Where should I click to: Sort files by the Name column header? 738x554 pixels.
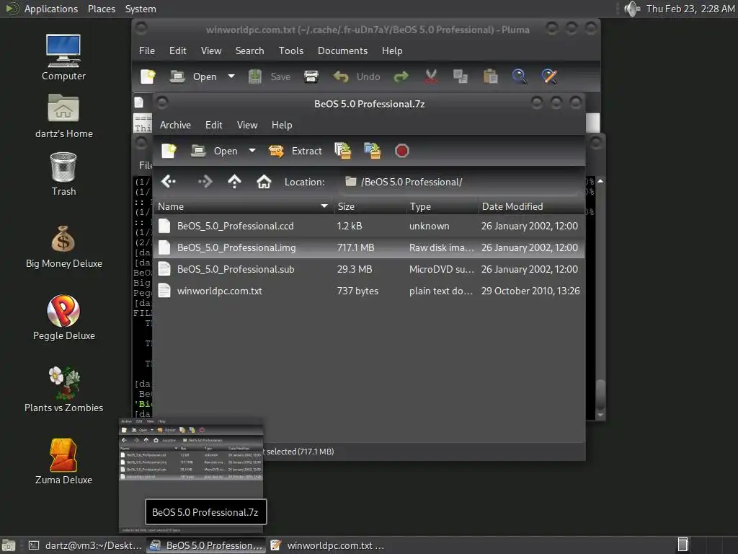(x=243, y=206)
